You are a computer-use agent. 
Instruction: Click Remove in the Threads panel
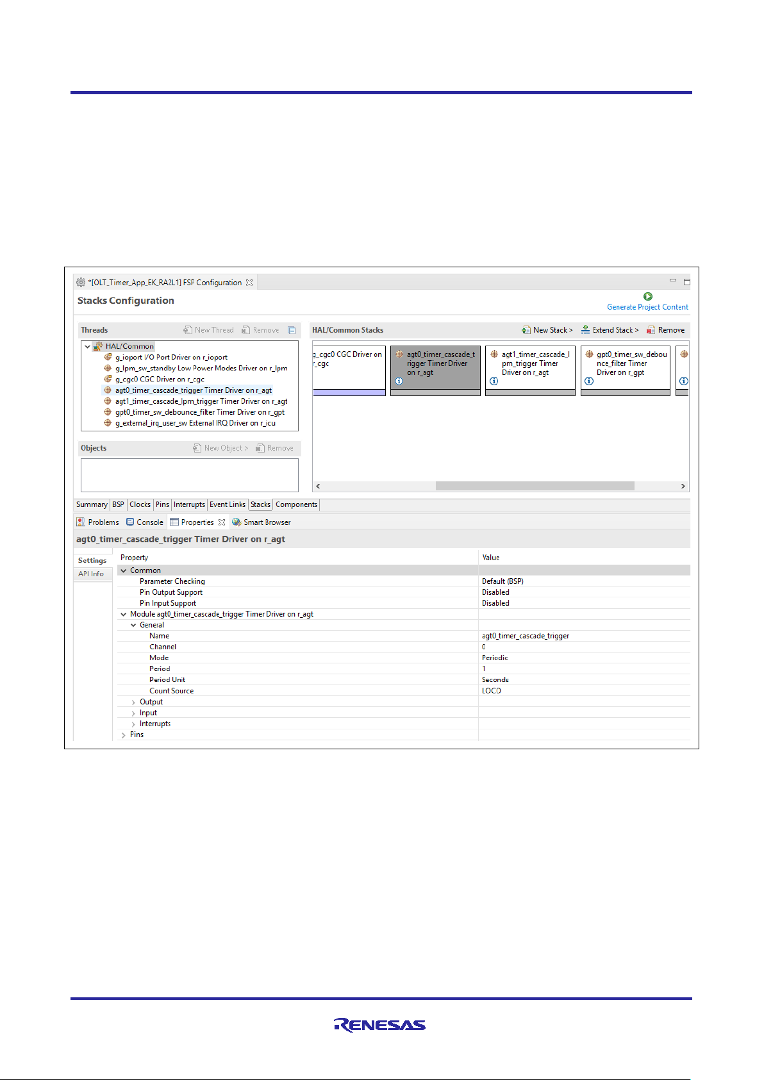click(260, 330)
